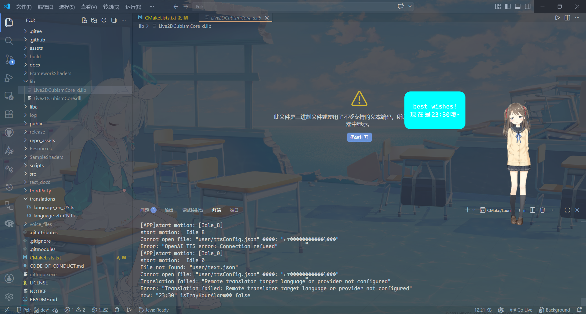Open the Copilot chat dropdown arrow

click(x=410, y=6)
